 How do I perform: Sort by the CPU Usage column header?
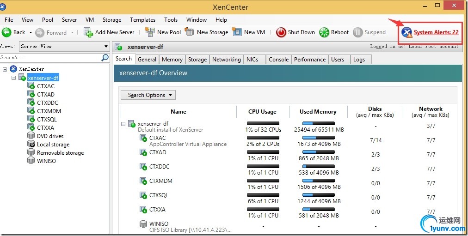pyautogui.click(x=262, y=112)
